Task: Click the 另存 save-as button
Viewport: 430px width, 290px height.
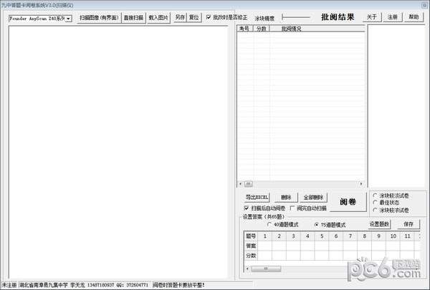Action: pyautogui.click(x=180, y=17)
